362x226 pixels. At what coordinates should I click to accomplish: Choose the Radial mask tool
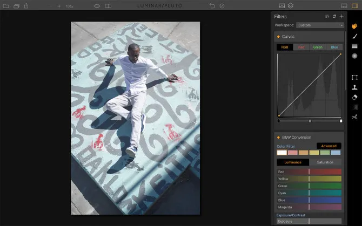[354, 56]
